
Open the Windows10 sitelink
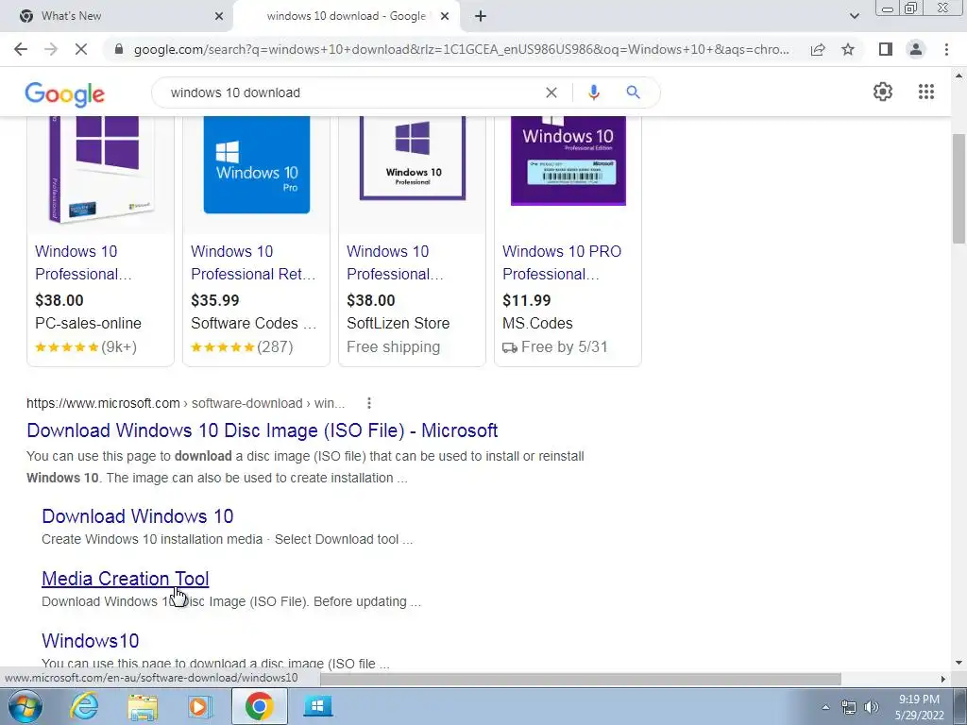tap(90, 641)
